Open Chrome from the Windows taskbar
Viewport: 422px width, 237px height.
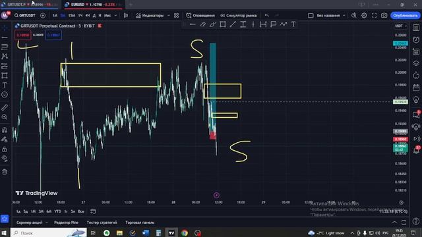coord(185,232)
